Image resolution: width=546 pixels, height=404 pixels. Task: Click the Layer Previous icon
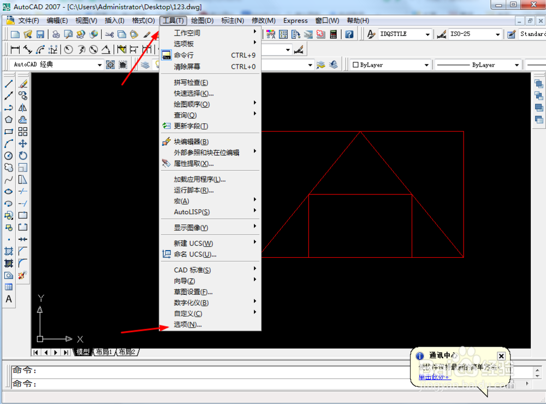click(333, 65)
